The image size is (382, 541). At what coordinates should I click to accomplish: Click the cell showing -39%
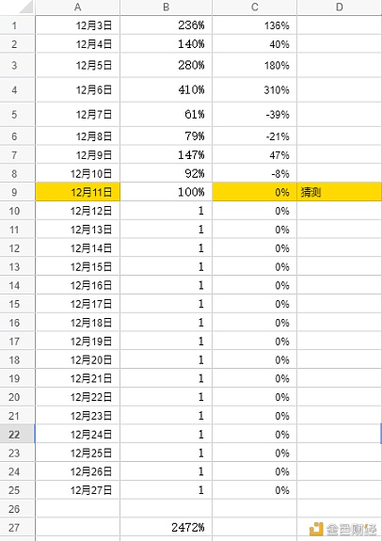pyautogui.click(x=254, y=114)
